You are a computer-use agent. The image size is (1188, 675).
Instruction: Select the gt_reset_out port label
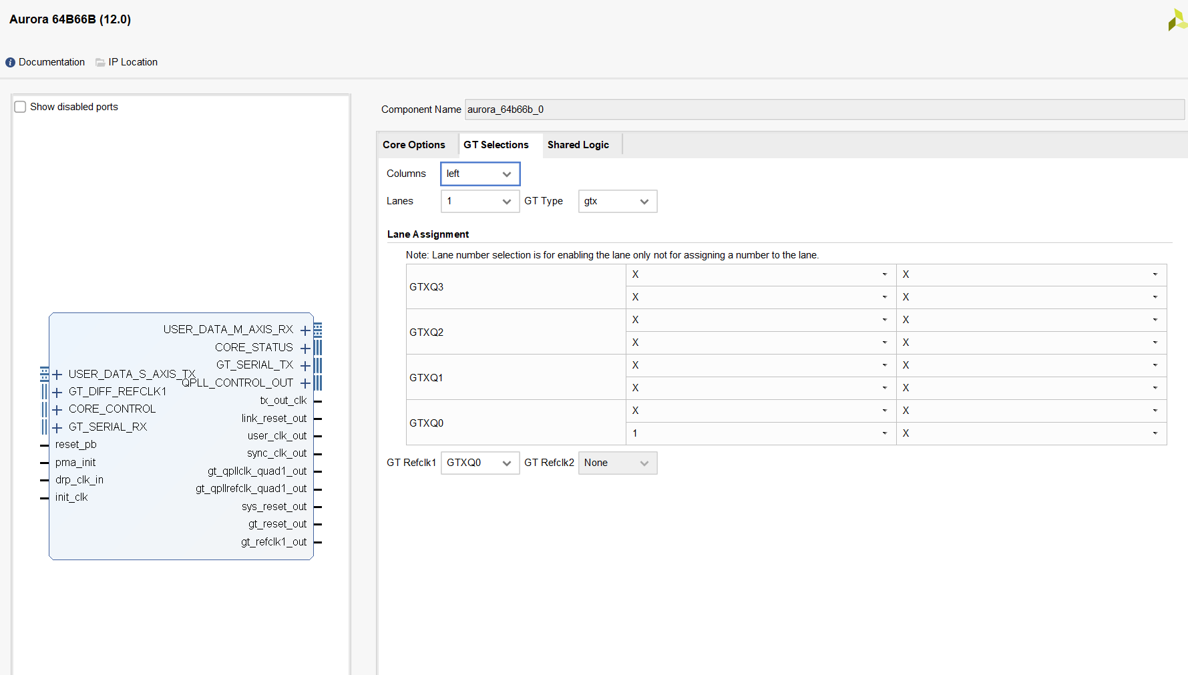tap(277, 524)
